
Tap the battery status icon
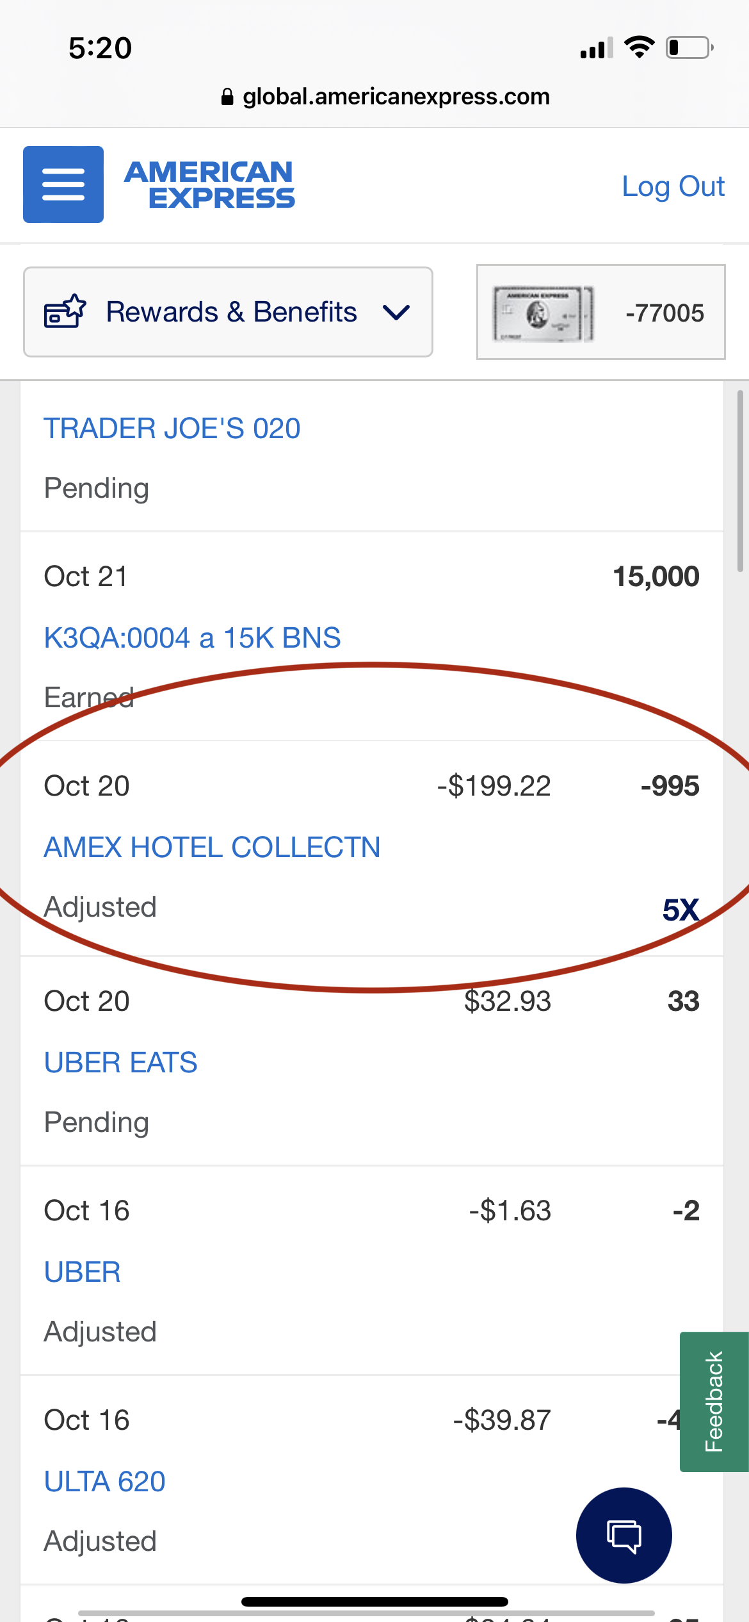(689, 48)
